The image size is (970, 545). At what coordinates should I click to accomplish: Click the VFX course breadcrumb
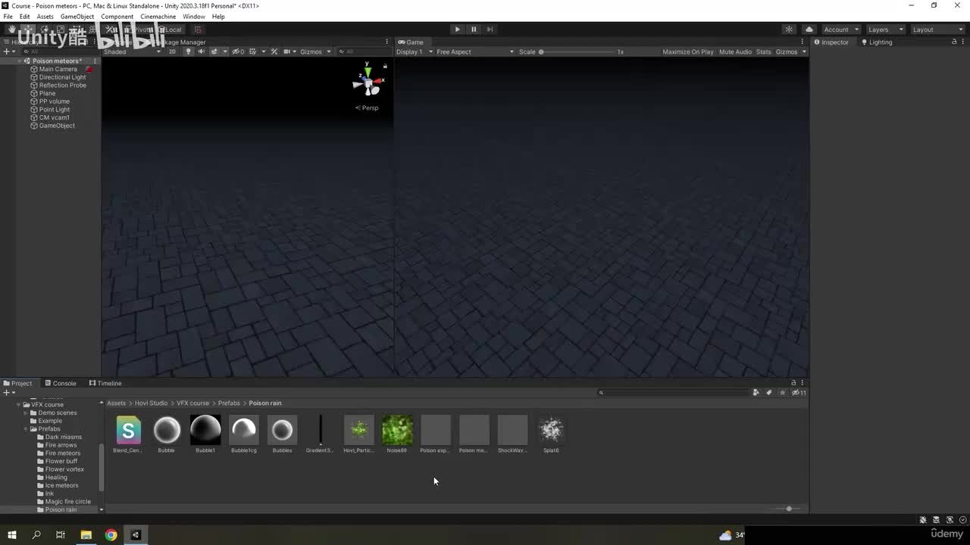tap(193, 403)
